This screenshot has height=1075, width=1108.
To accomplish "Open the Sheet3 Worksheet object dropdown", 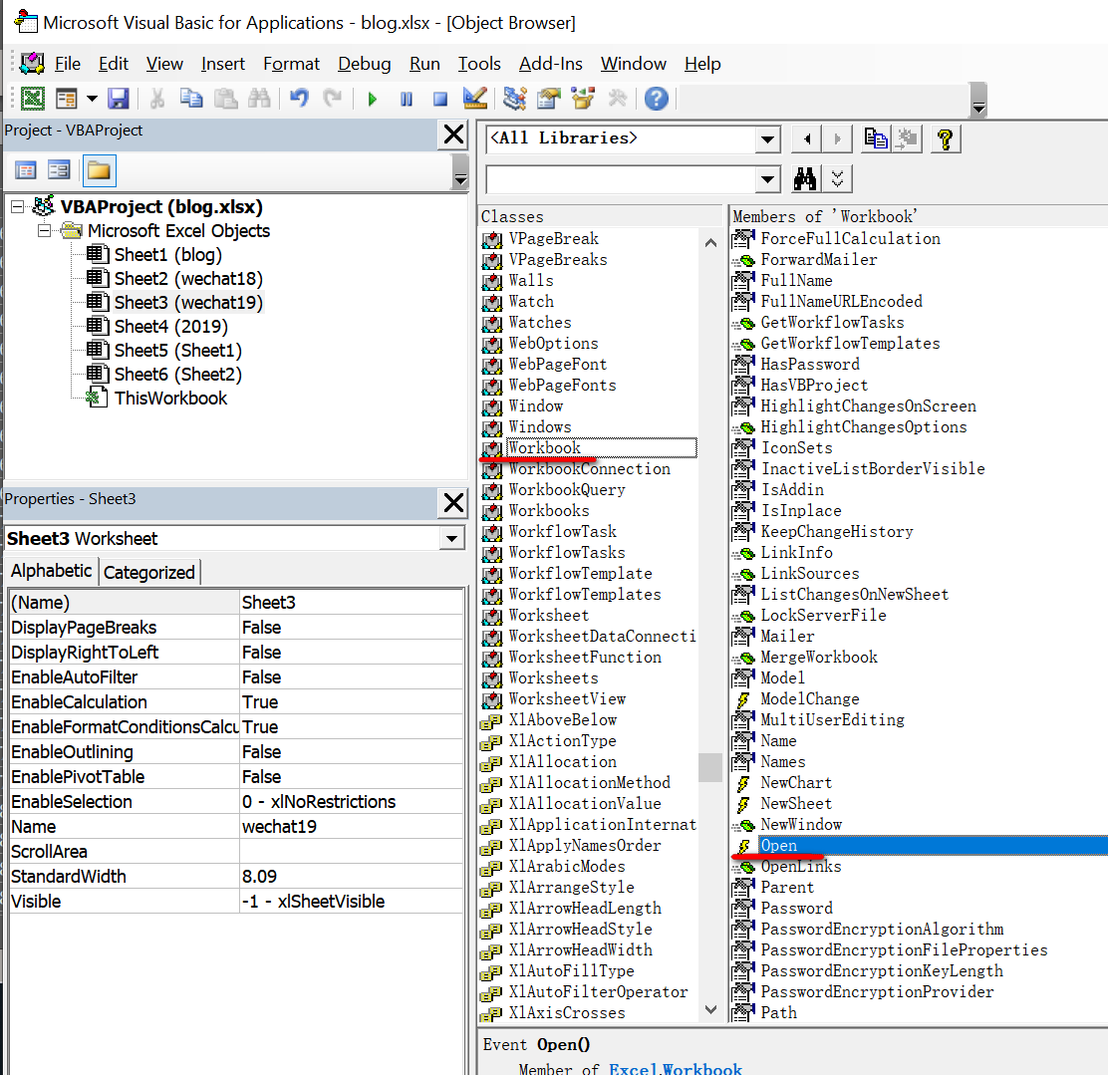I will (x=450, y=539).
